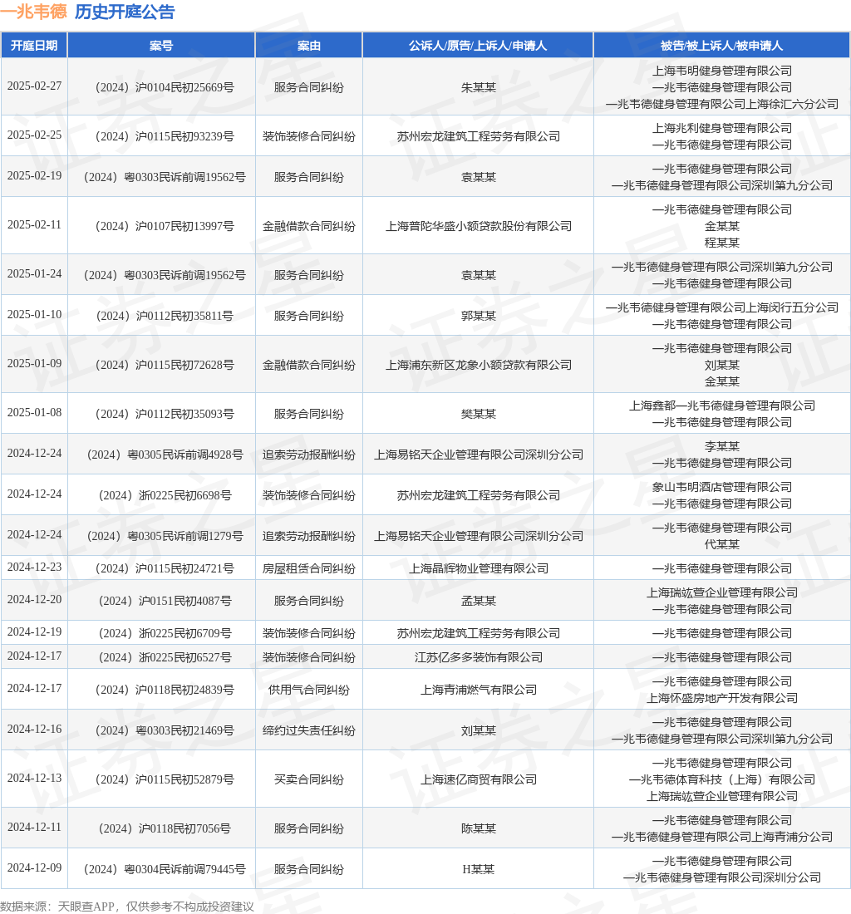Click the date 2025-01-08
Image resolution: width=851 pixels, height=914 pixels.
pos(34,413)
